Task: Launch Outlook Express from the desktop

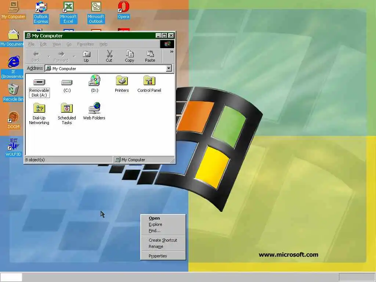Action: pyautogui.click(x=41, y=12)
